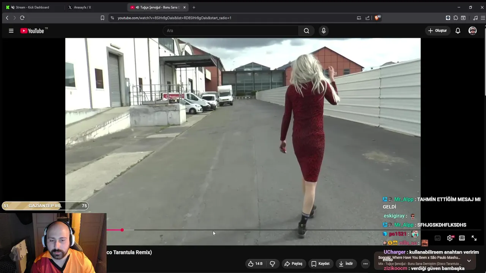
Task: Open the Brave Shields lion icon
Action: click(x=377, y=18)
